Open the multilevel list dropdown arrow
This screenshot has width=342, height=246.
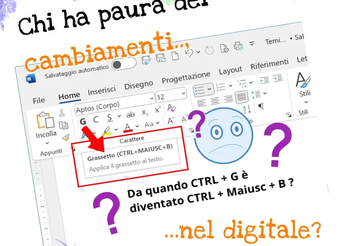coord(251,82)
